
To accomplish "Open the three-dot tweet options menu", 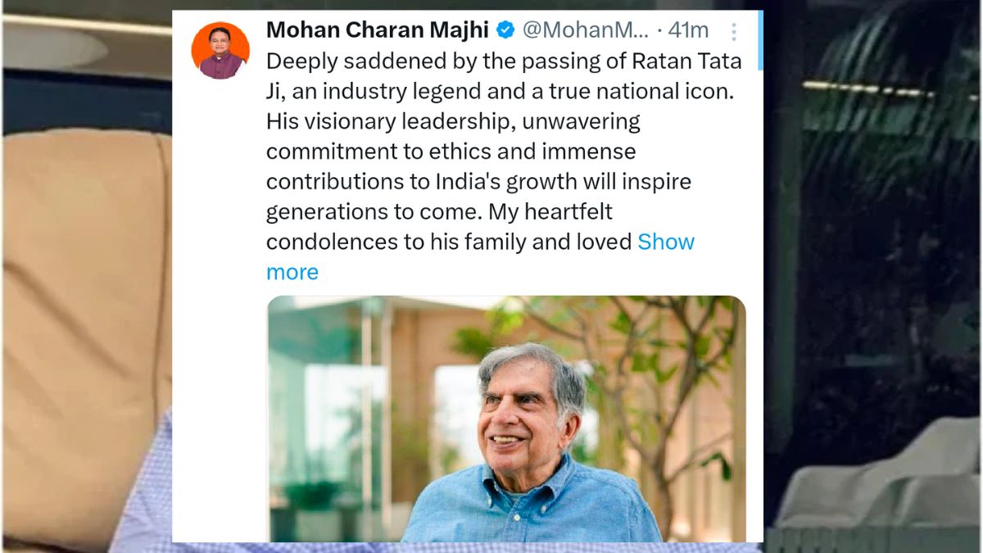I will point(734,32).
